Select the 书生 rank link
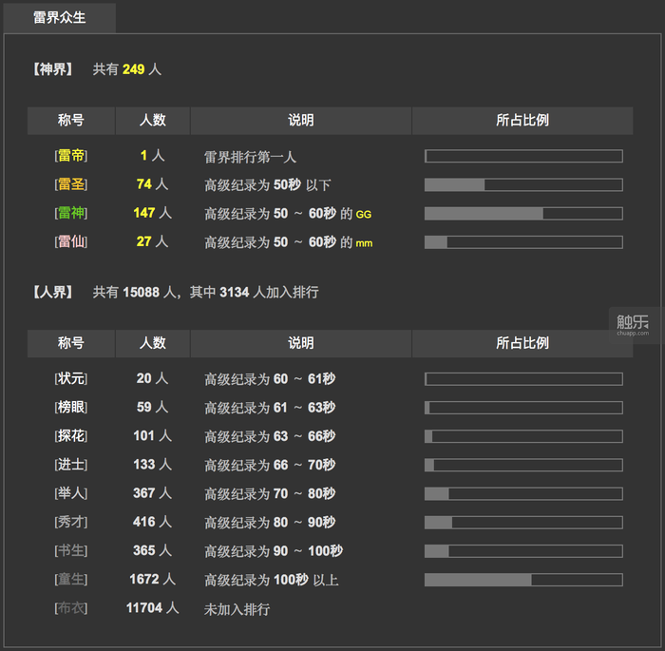 coord(71,551)
